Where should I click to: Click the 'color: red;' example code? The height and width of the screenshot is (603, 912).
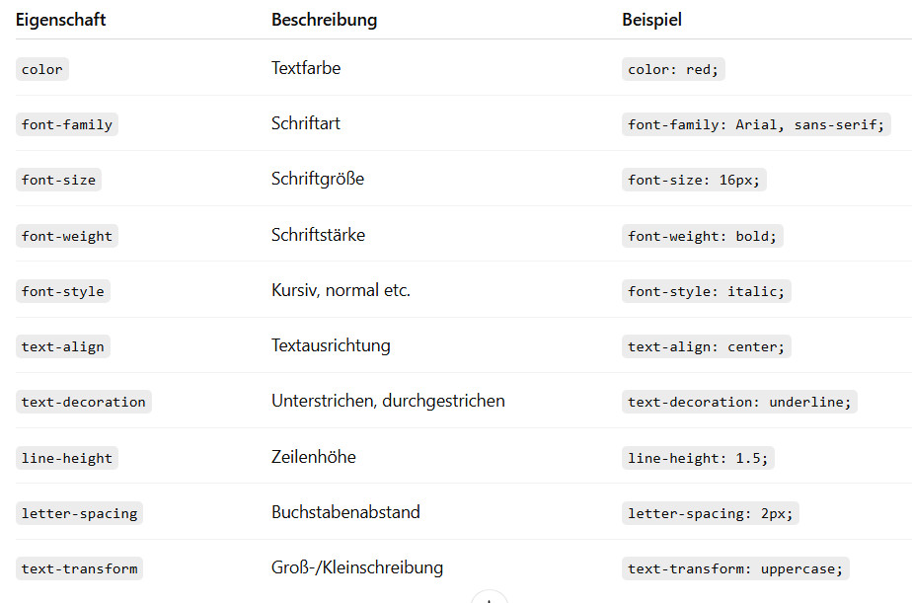tap(676, 69)
